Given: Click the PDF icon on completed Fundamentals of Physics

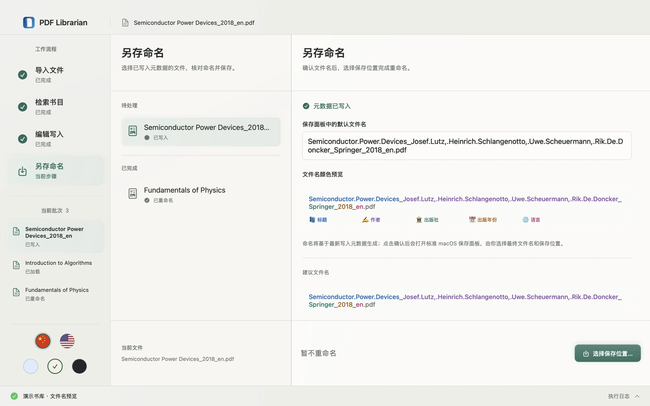Looking at the screenshot, I should click(x=133, y=194).
